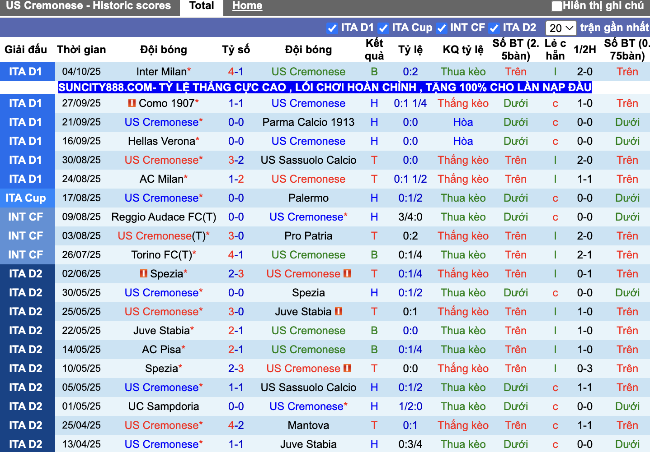Open Hellas Verona team link

point(161,141)
